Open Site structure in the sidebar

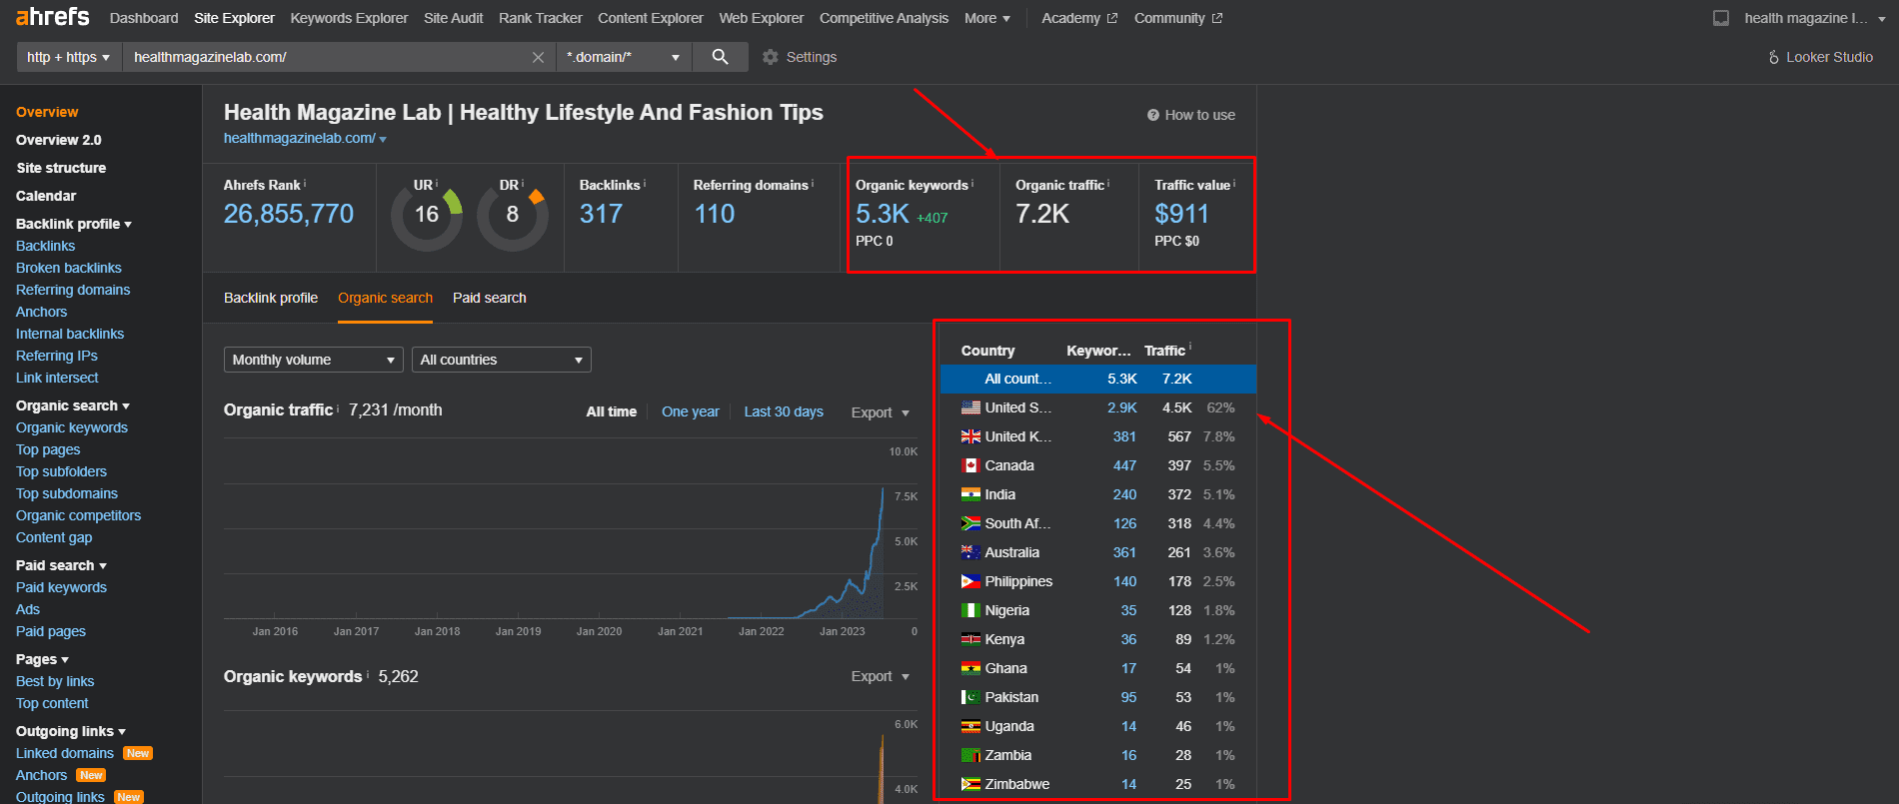(61, 168)
